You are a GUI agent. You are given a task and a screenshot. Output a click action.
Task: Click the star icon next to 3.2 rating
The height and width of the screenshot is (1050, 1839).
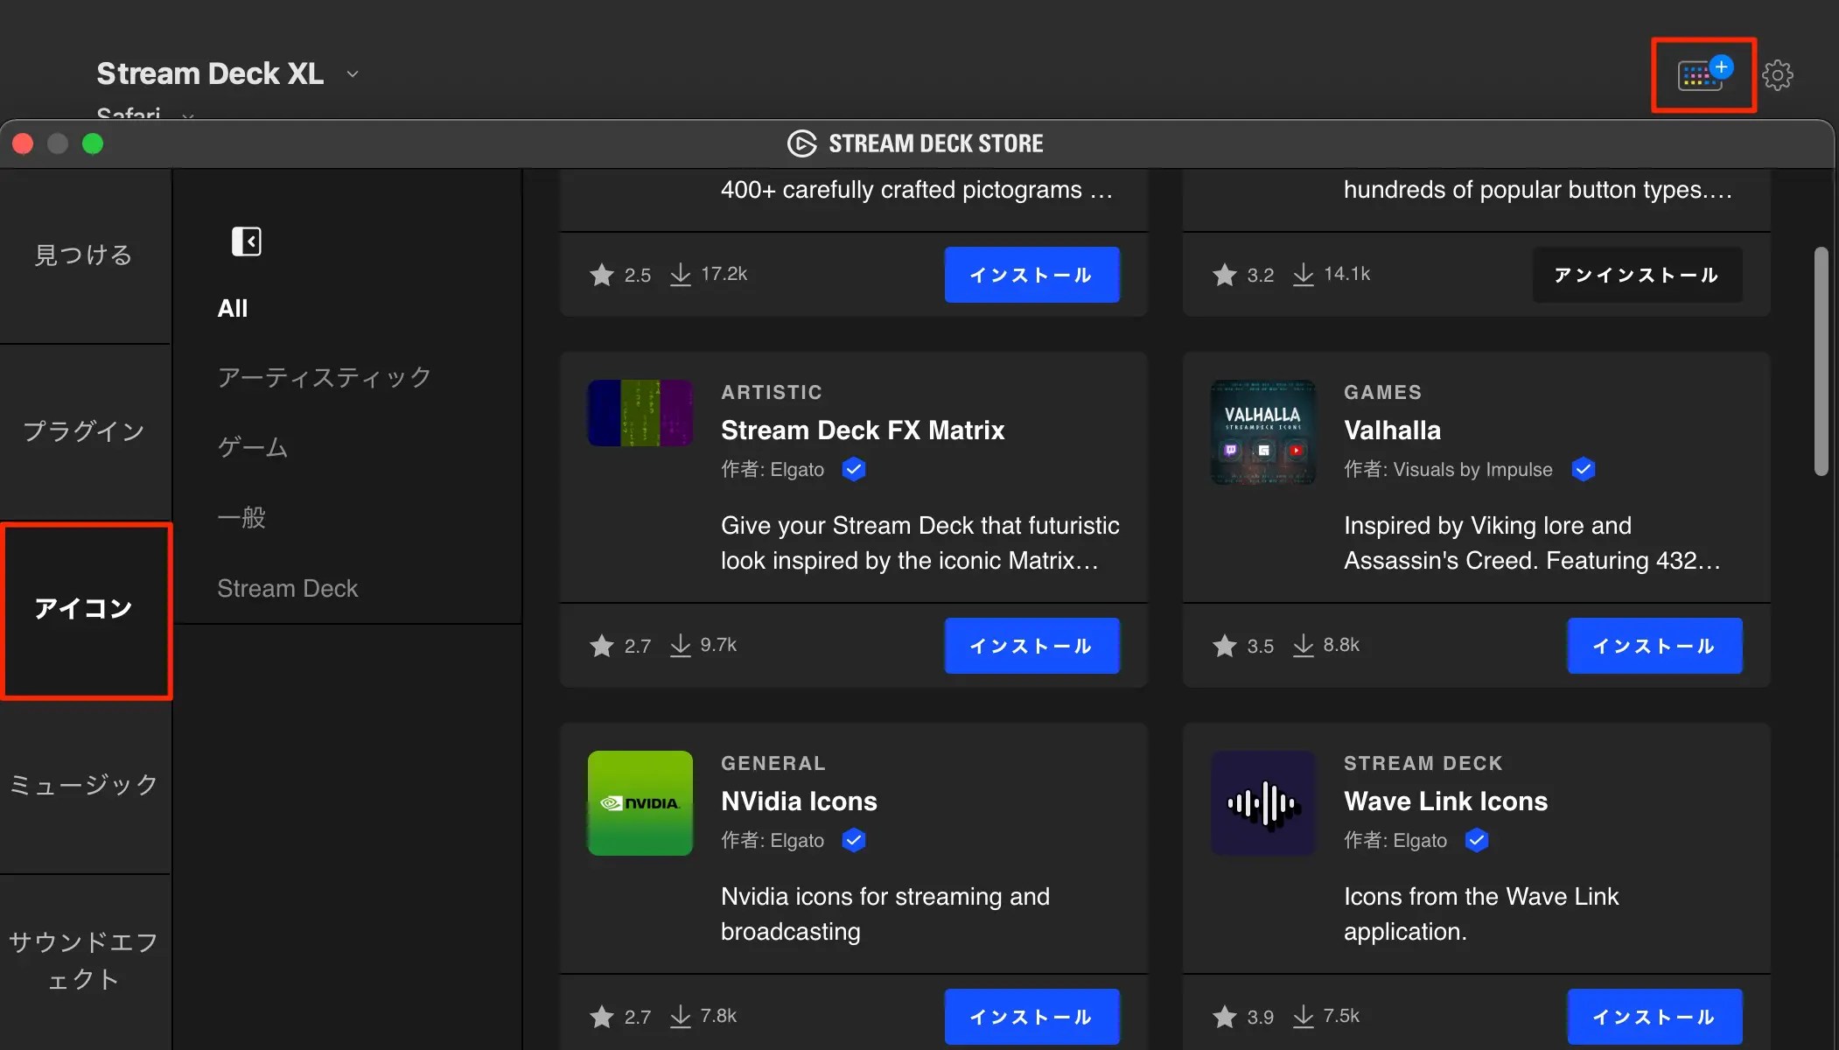click(1225, 275)
